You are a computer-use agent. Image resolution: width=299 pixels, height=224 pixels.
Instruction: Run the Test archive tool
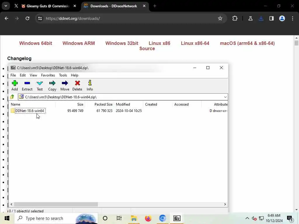(40, 85)
